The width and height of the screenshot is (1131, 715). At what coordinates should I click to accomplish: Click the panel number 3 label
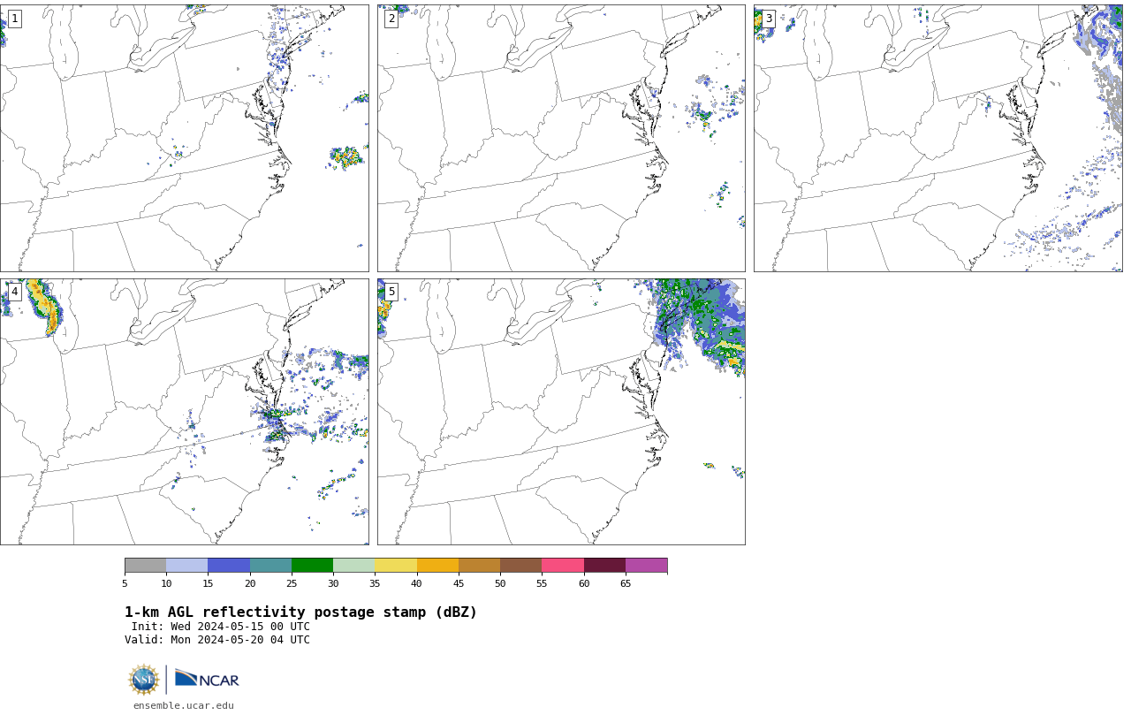point(768,19)
